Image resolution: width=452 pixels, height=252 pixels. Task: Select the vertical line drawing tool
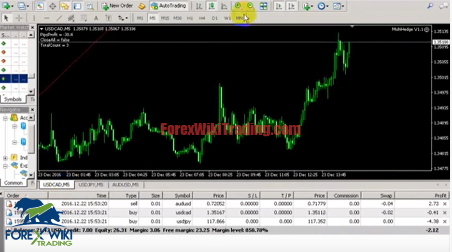34,18
